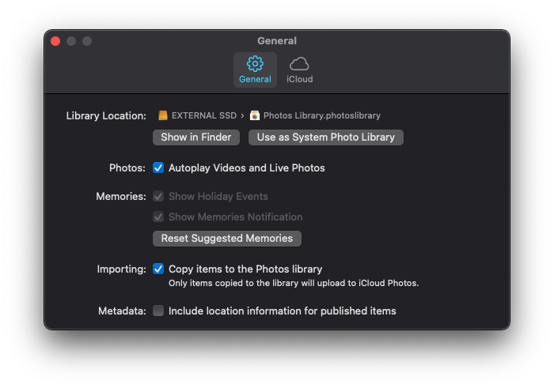Image resolution: width=554 pixels, height=388 pixels.
Task: Click the Photos Library.photoslibrary path text
Action: click(322, 115)
